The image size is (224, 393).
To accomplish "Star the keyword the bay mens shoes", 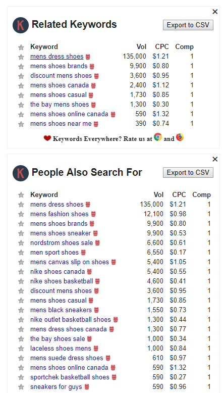I will click(x=21, y=105).
